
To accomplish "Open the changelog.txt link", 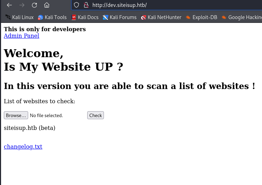I will pyautogui.click(x=23, y=147).
